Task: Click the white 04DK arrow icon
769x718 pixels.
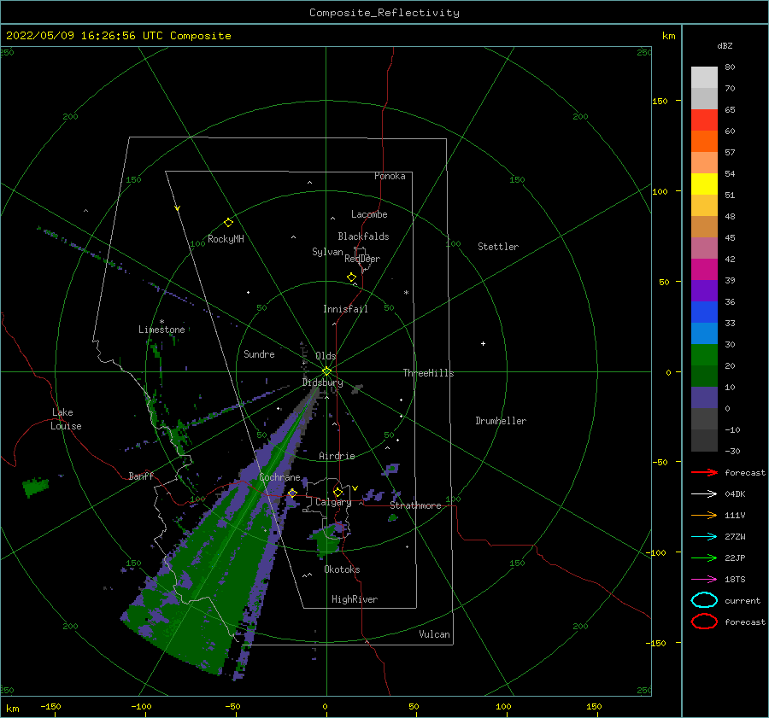Action: 704,494
